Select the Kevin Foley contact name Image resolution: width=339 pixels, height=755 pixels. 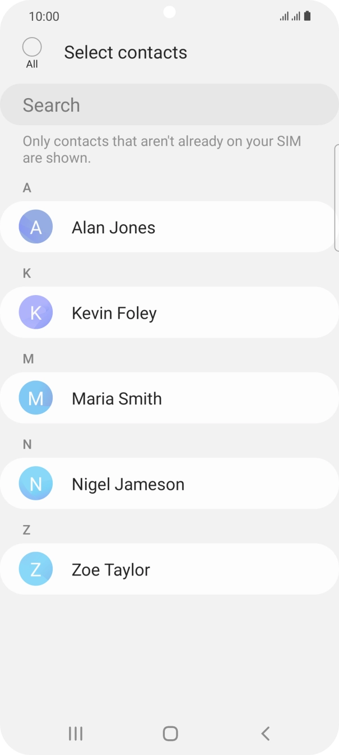coord(114,313)
